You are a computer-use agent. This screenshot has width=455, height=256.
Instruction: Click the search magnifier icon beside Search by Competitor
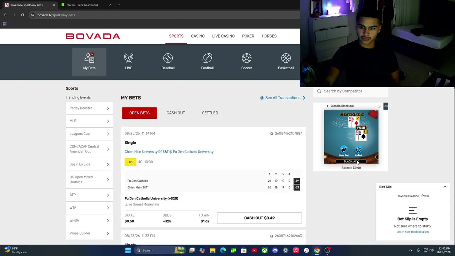[319, 91]
